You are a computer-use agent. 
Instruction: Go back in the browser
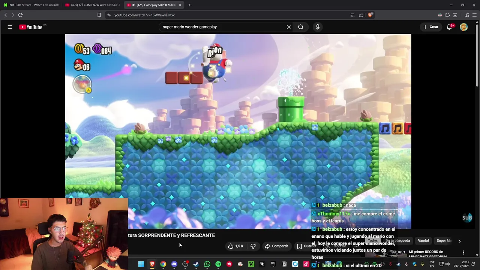[x=5, y=15]
